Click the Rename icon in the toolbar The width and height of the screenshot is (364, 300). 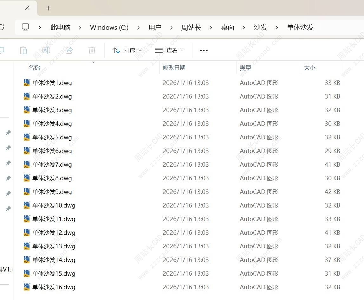click(46, 50)
